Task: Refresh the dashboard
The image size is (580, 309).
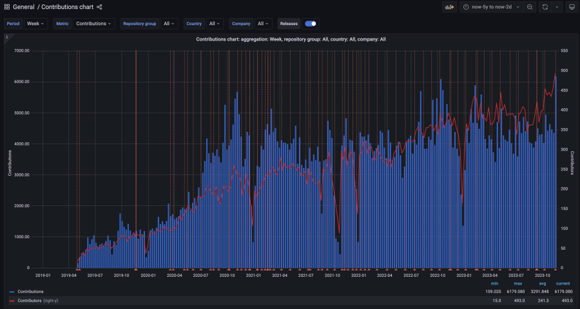Action: [x=545, y=7]
